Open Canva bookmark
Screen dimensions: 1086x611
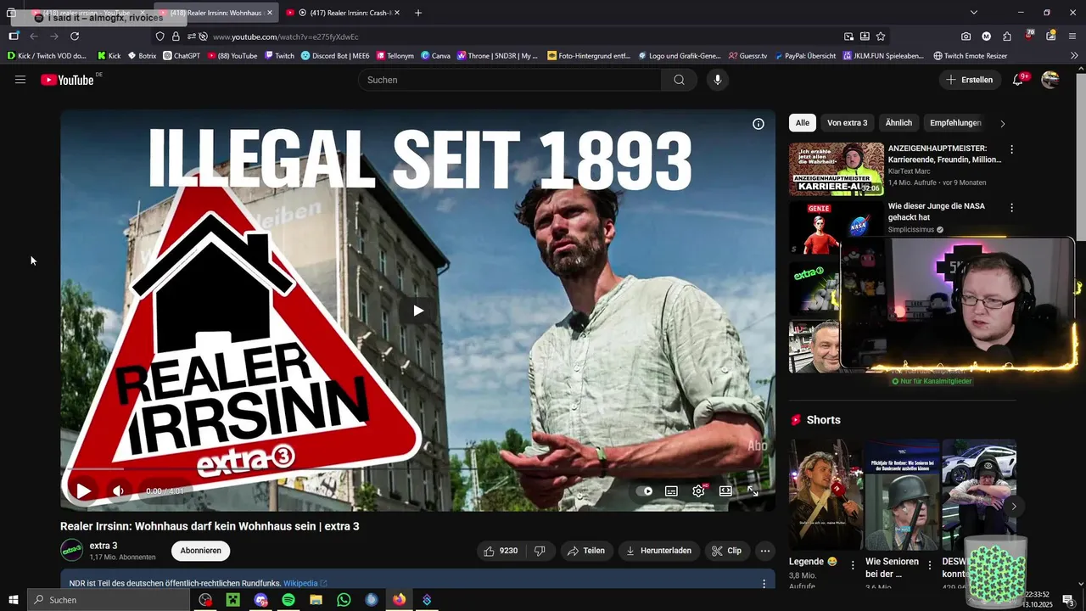tap(435, 56)
